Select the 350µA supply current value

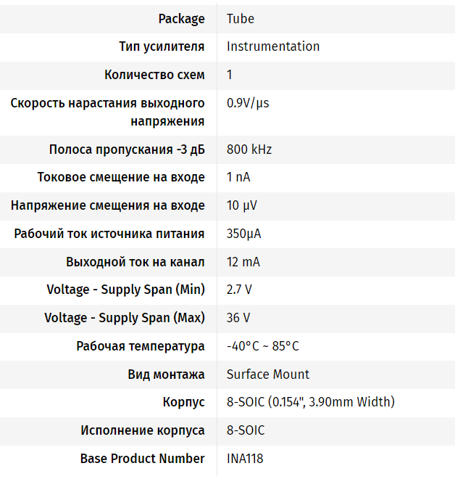[x=243, y=234]
